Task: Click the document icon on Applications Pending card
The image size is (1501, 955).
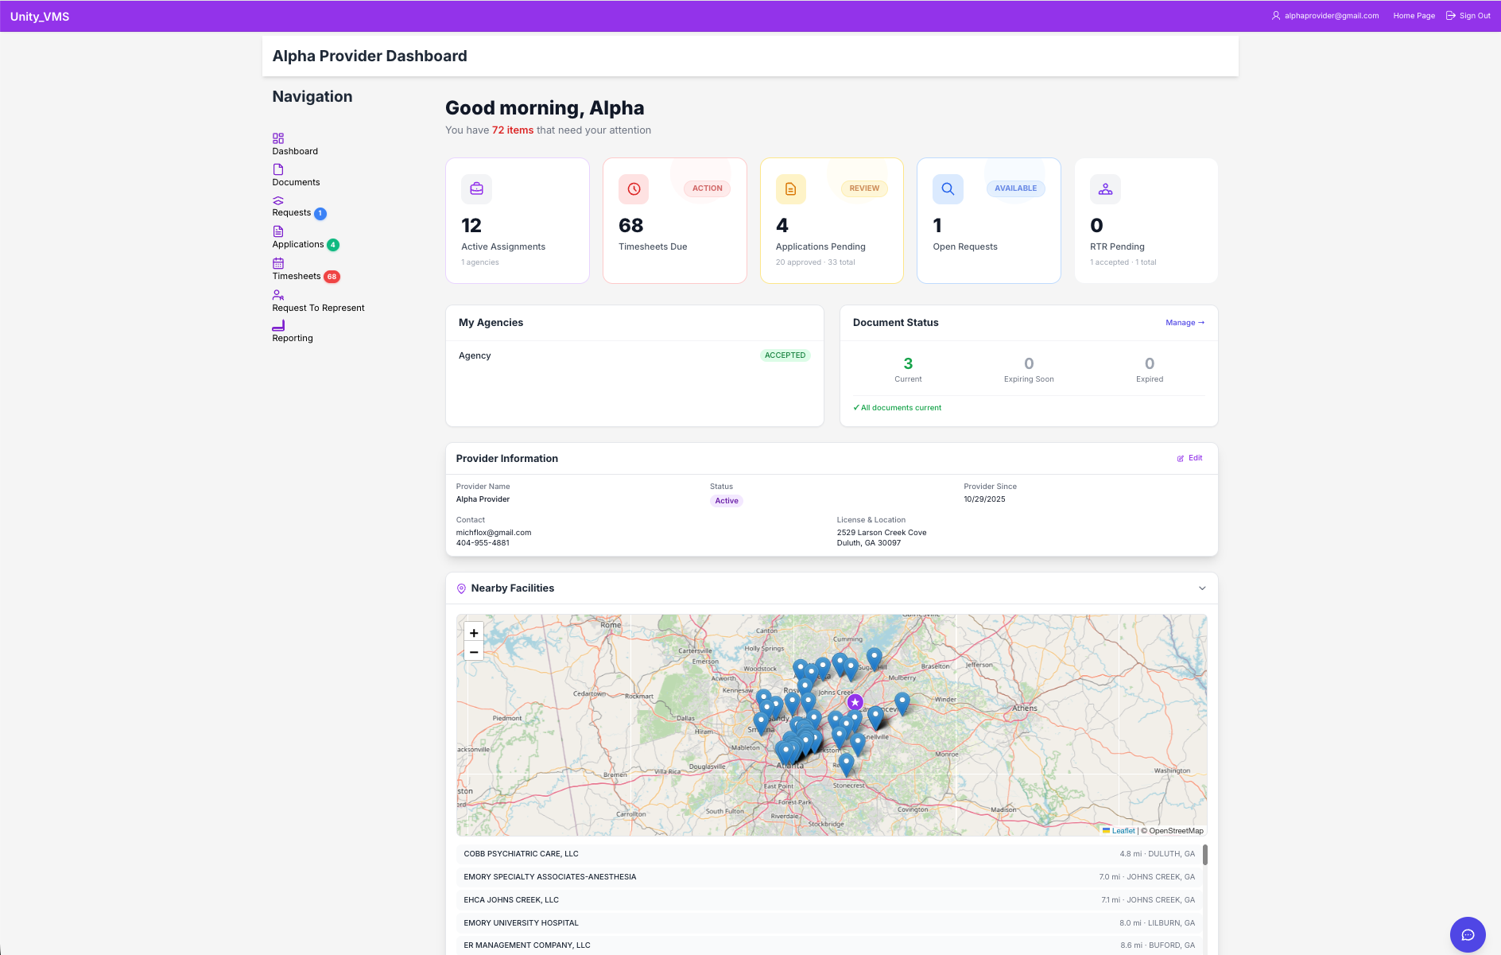Action: (789, 189)
